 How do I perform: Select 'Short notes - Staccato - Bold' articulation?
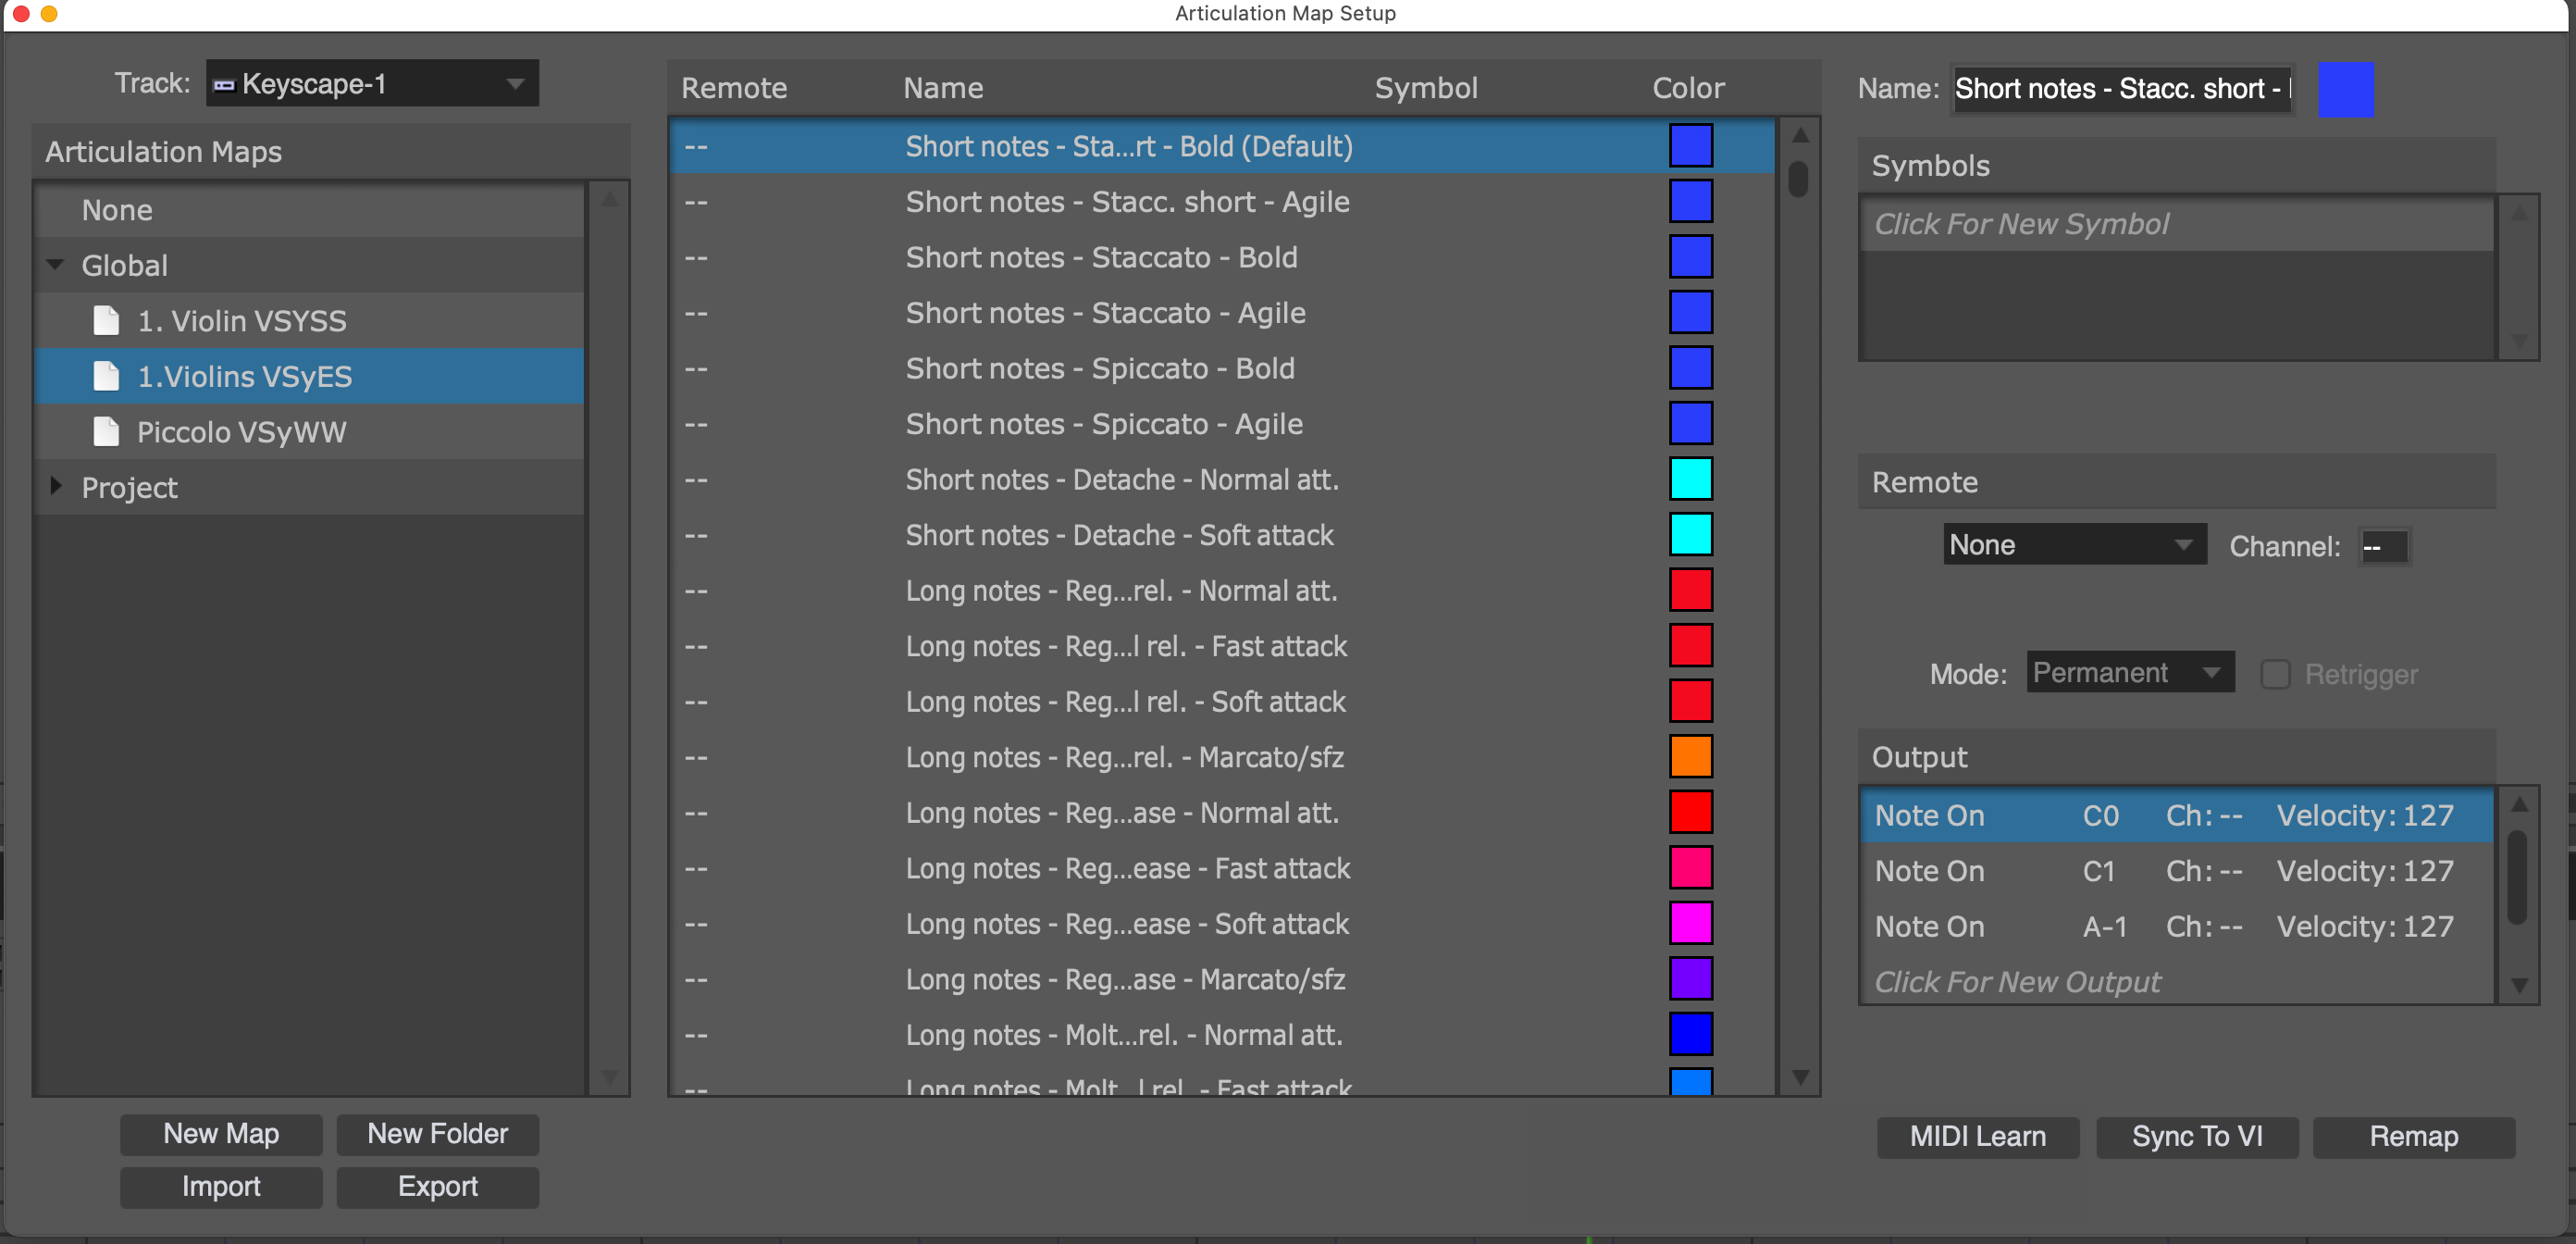(x=1222, y=257)
